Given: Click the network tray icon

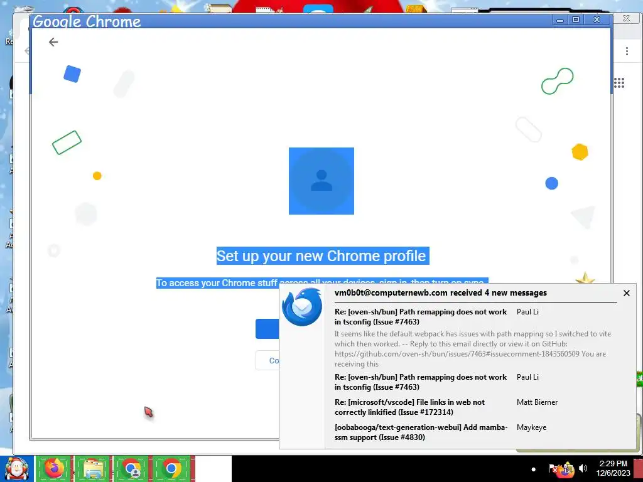Looking at the screenshot, I should 568,468.
